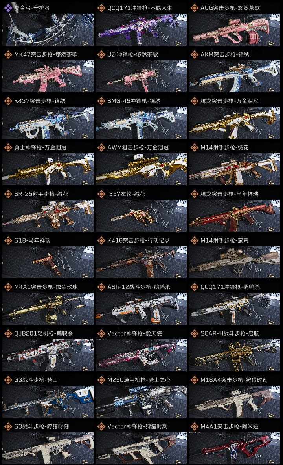The width and height of the screenshot is (283, 465).
Task: Select the MK47突击步枪-悠然茶歇 pink rifle thumbnail
Action: pyautogui.click(x=48, y=76)
